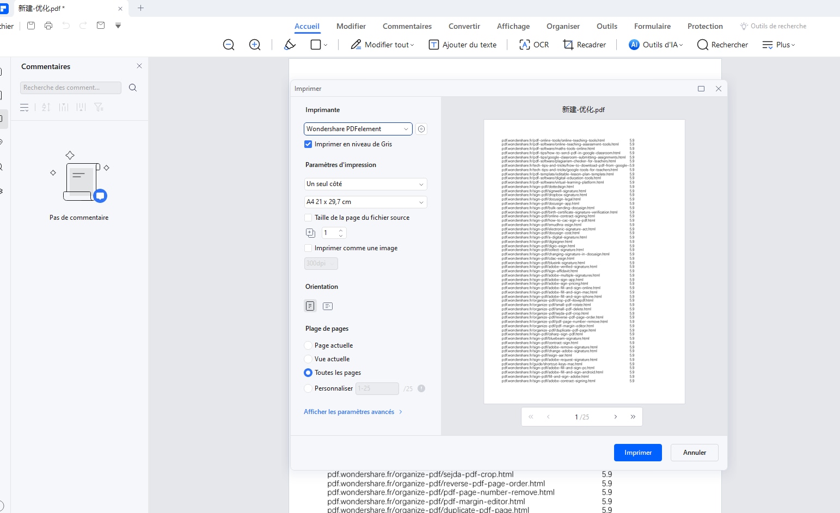This screenshot has width=840, height=513.
Task: Check Imprimer comme une image
Action: [x=308, y=248]
